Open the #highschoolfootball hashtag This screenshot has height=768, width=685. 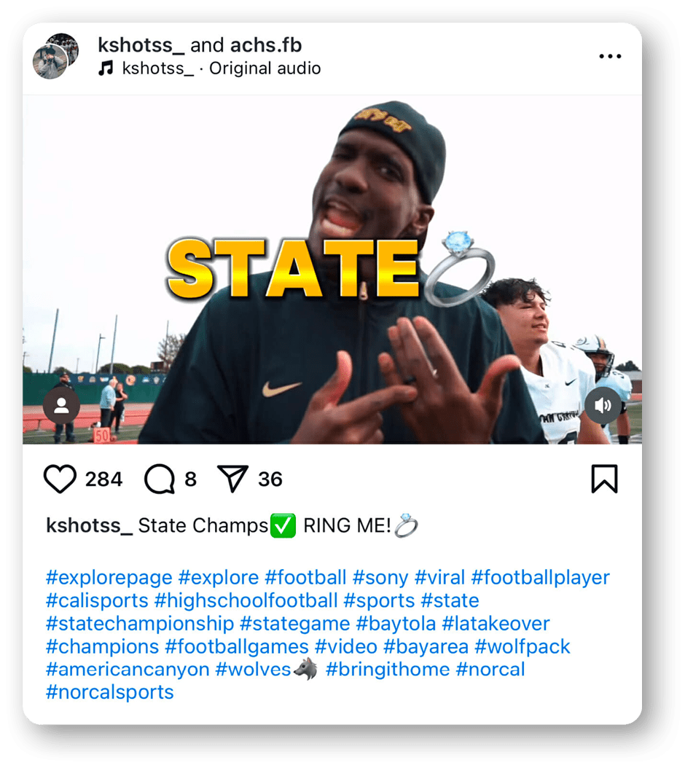click(x=246, y=601)
